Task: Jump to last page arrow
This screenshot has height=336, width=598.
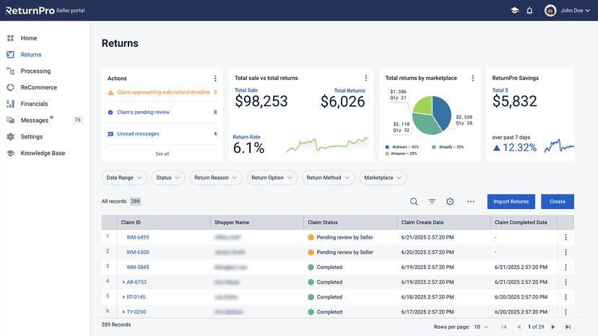Action: 568,327
